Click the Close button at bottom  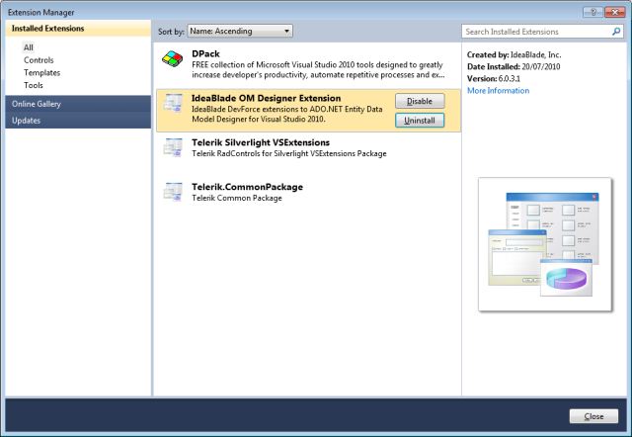[x=593, y=416]
